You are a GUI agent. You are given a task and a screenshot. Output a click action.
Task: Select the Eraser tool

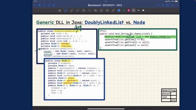[x=72, y=10]
